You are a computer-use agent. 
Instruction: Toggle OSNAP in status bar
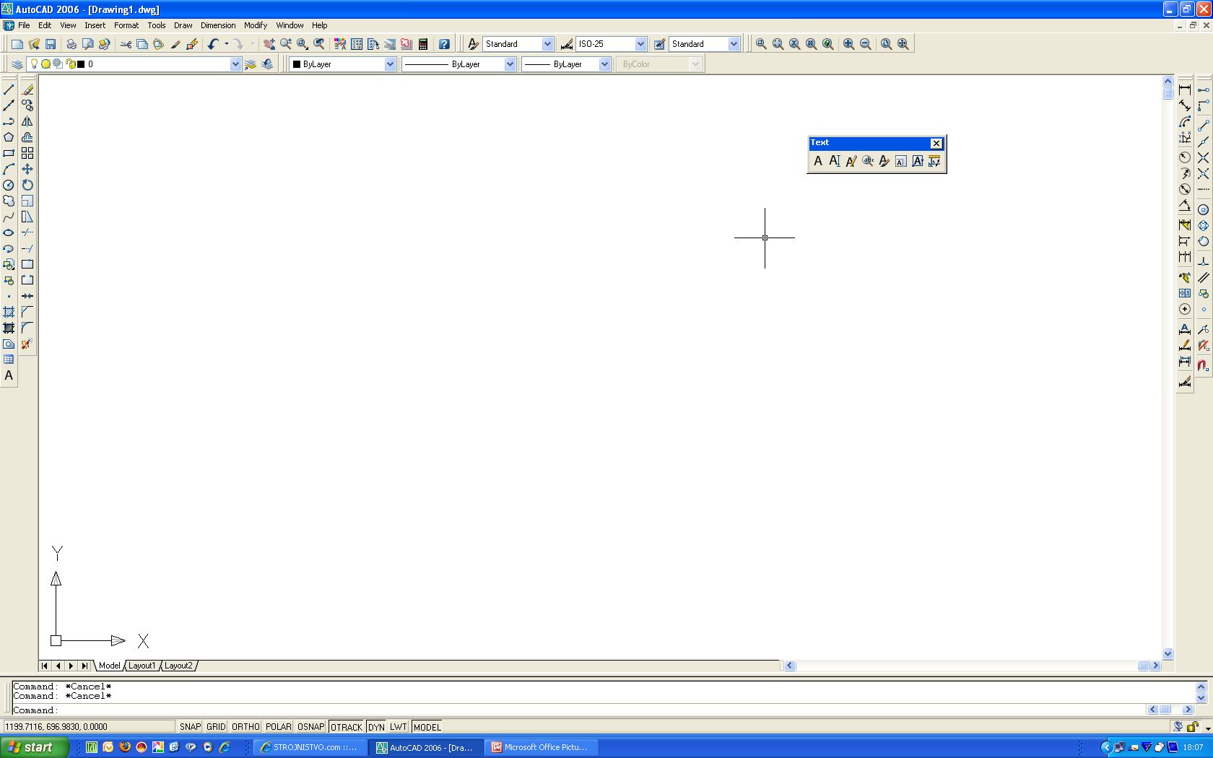(x=310, y=727)
